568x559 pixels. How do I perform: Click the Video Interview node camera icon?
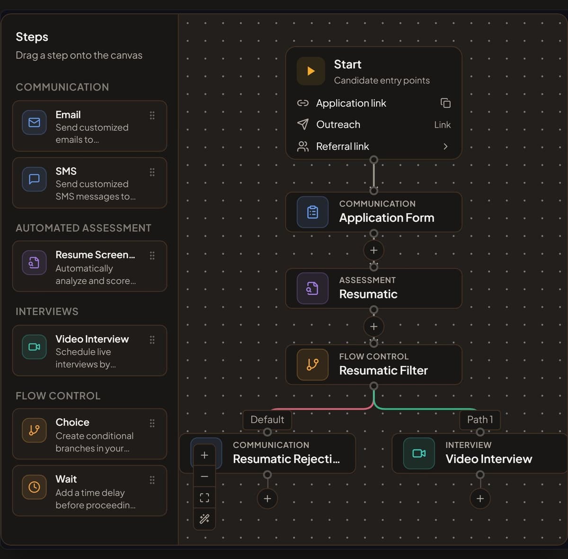click(419, 453)
